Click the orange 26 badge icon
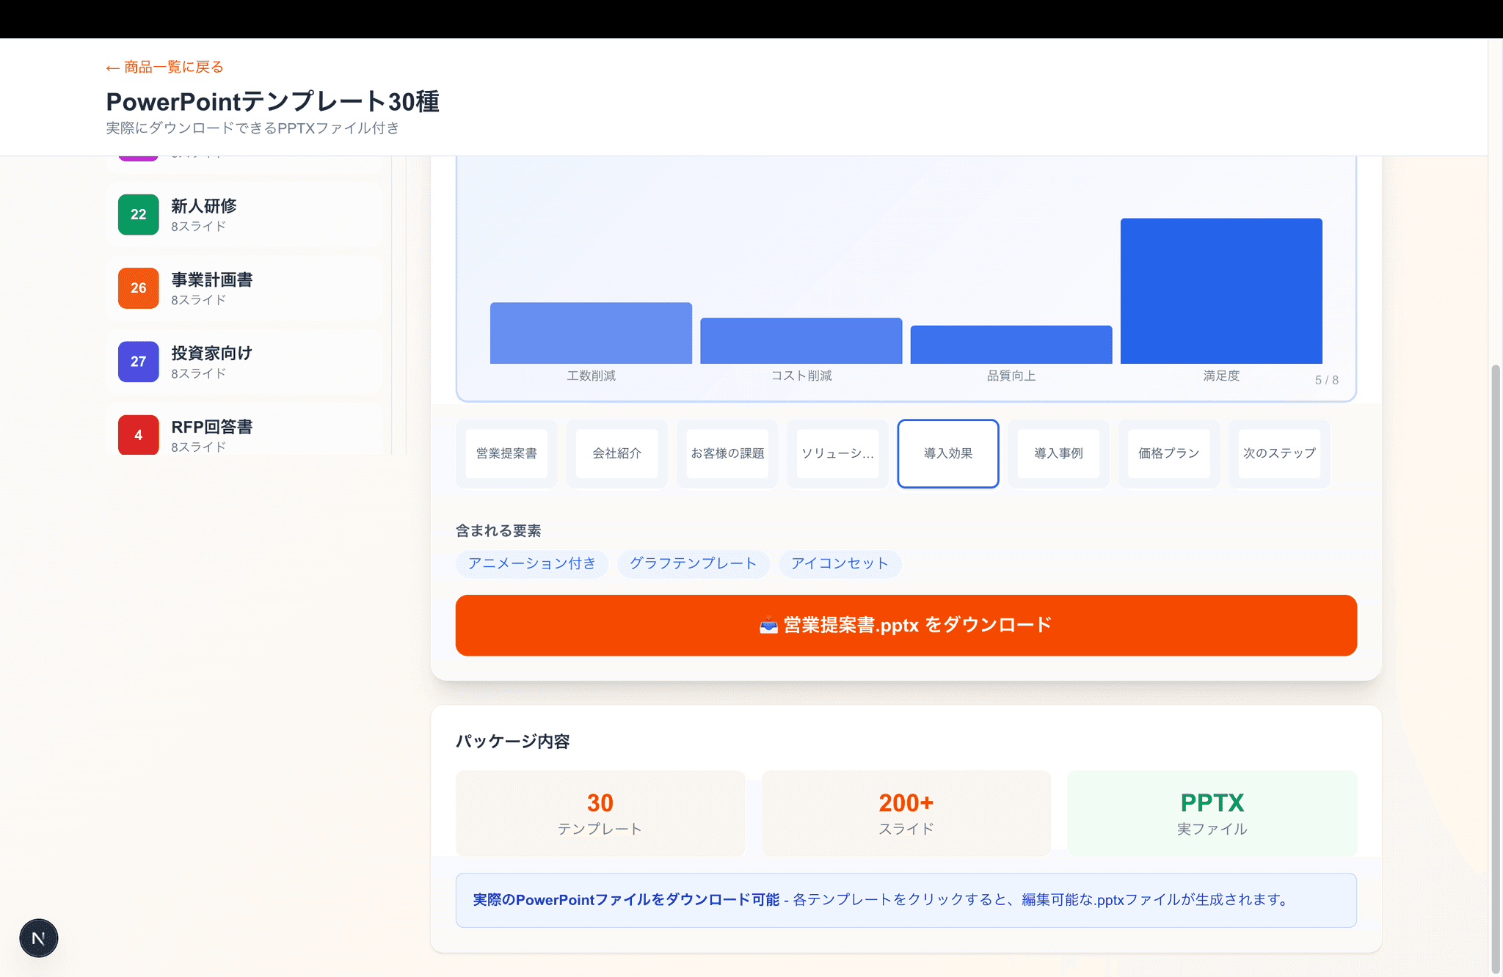The image size is (1503, 977). [x=138, y=288]
